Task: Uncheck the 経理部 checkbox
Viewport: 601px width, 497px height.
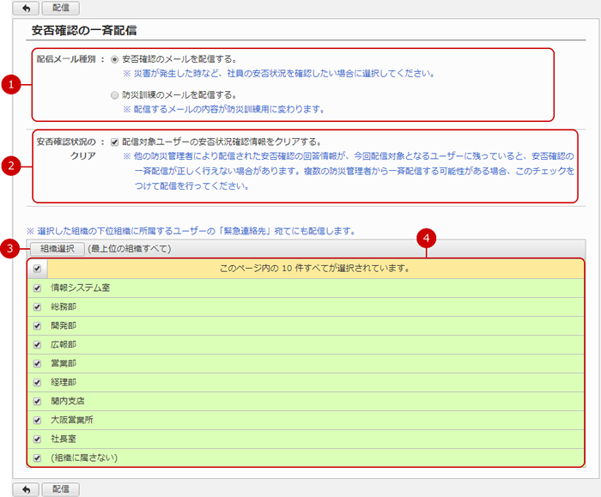Action: (x=36, y=382)
